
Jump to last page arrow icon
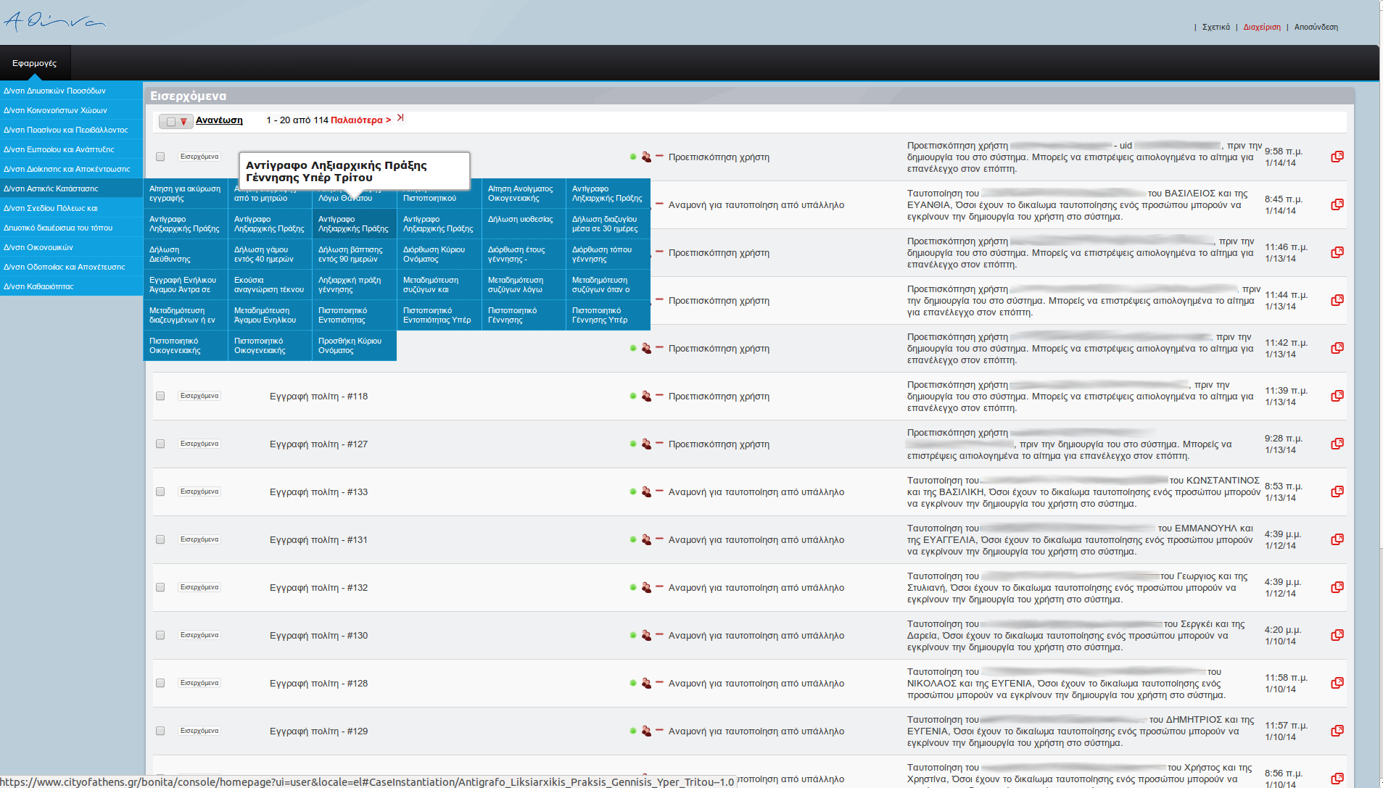(400, 118)
